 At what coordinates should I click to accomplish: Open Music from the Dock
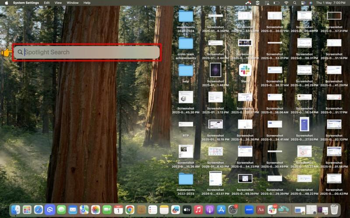[x=198, y=210]
